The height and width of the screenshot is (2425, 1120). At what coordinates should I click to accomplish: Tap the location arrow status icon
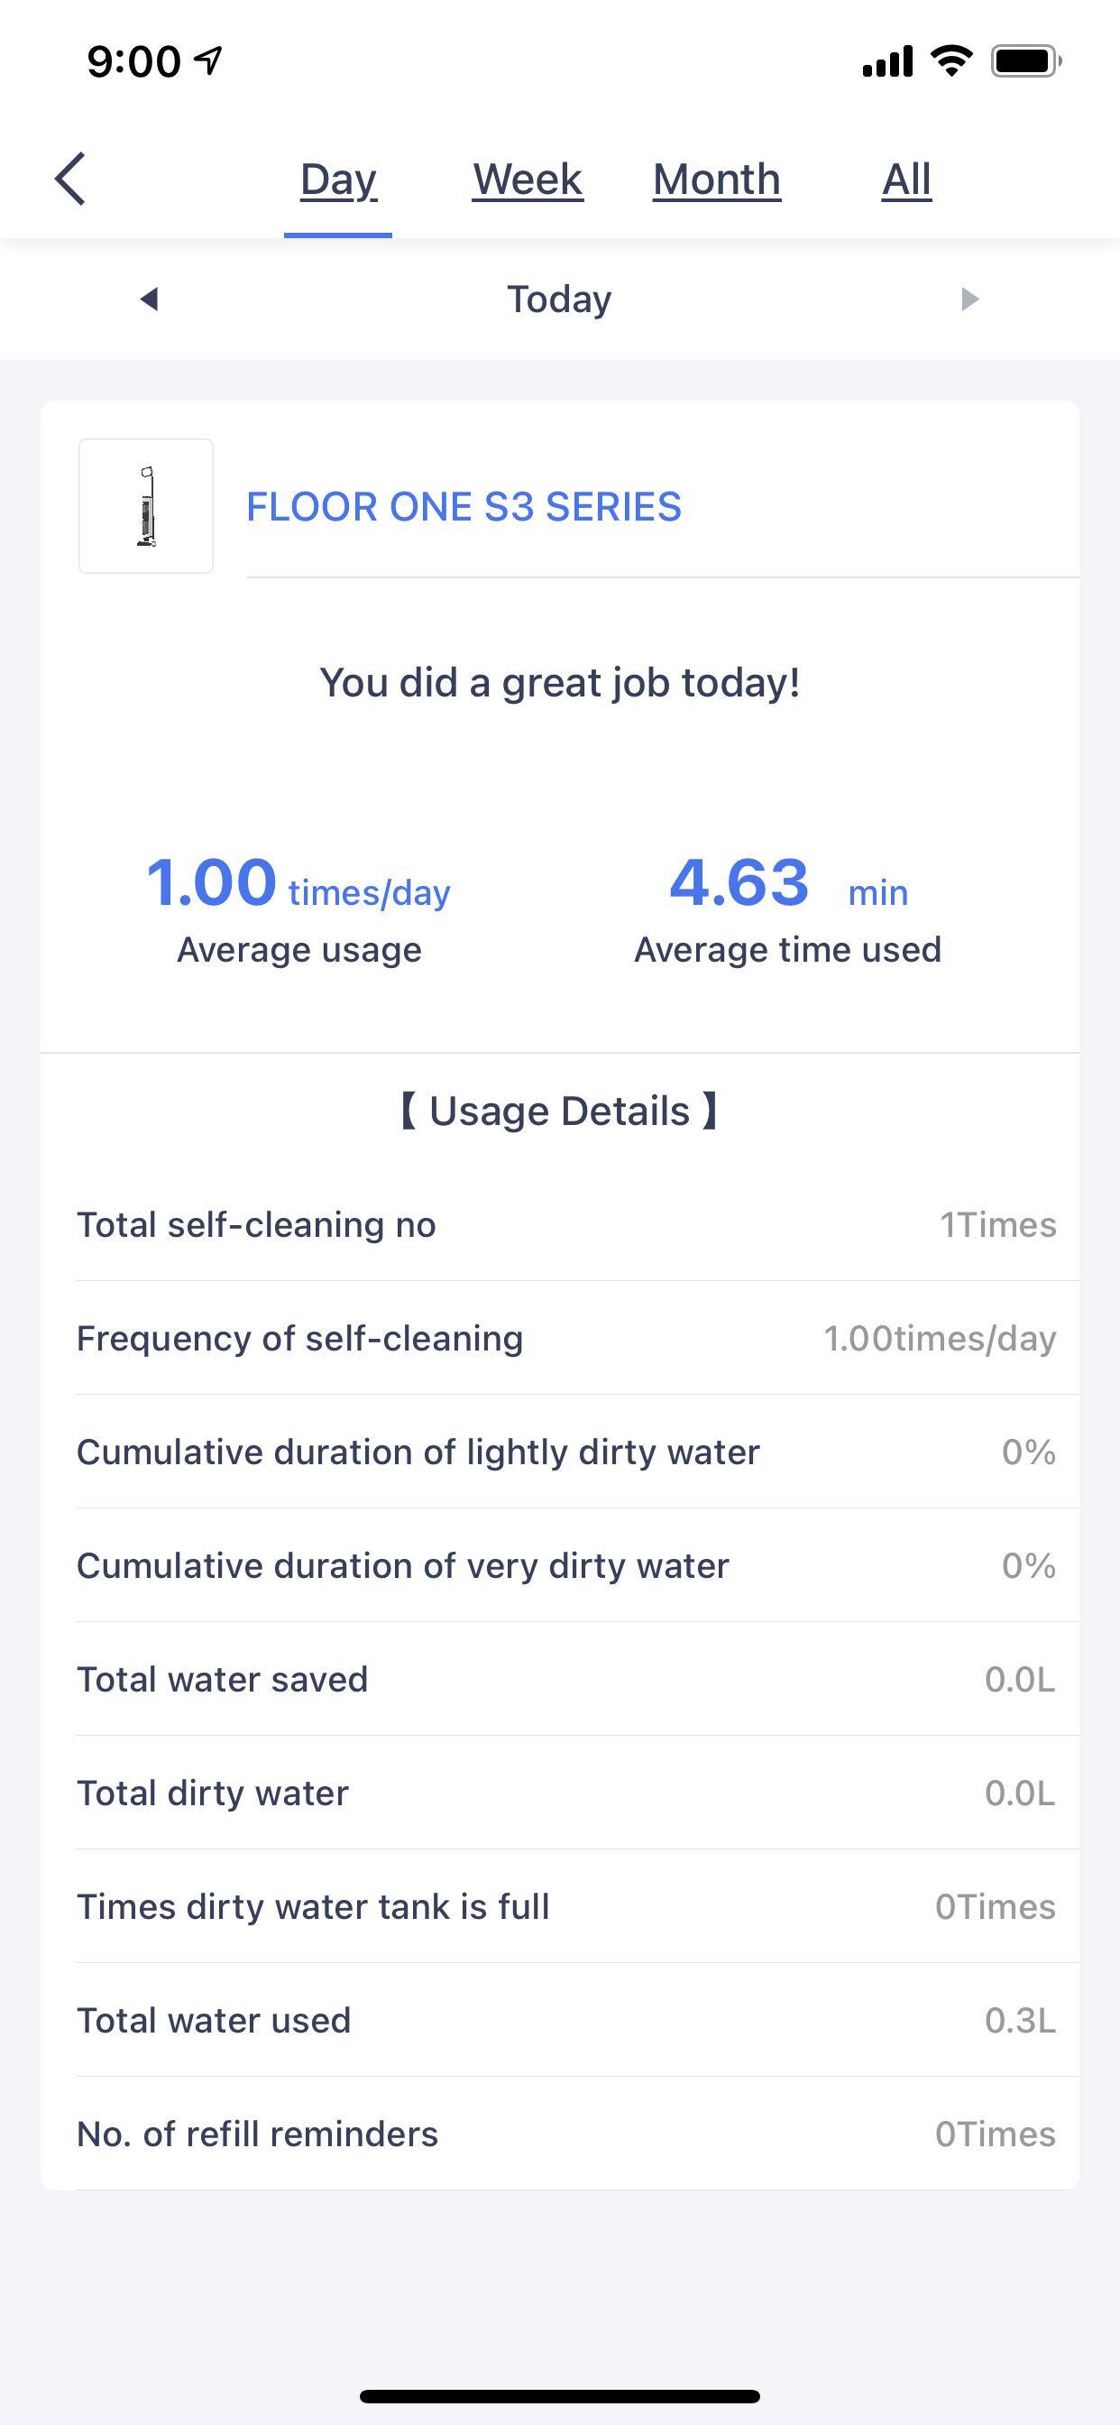tap(208, 61)
